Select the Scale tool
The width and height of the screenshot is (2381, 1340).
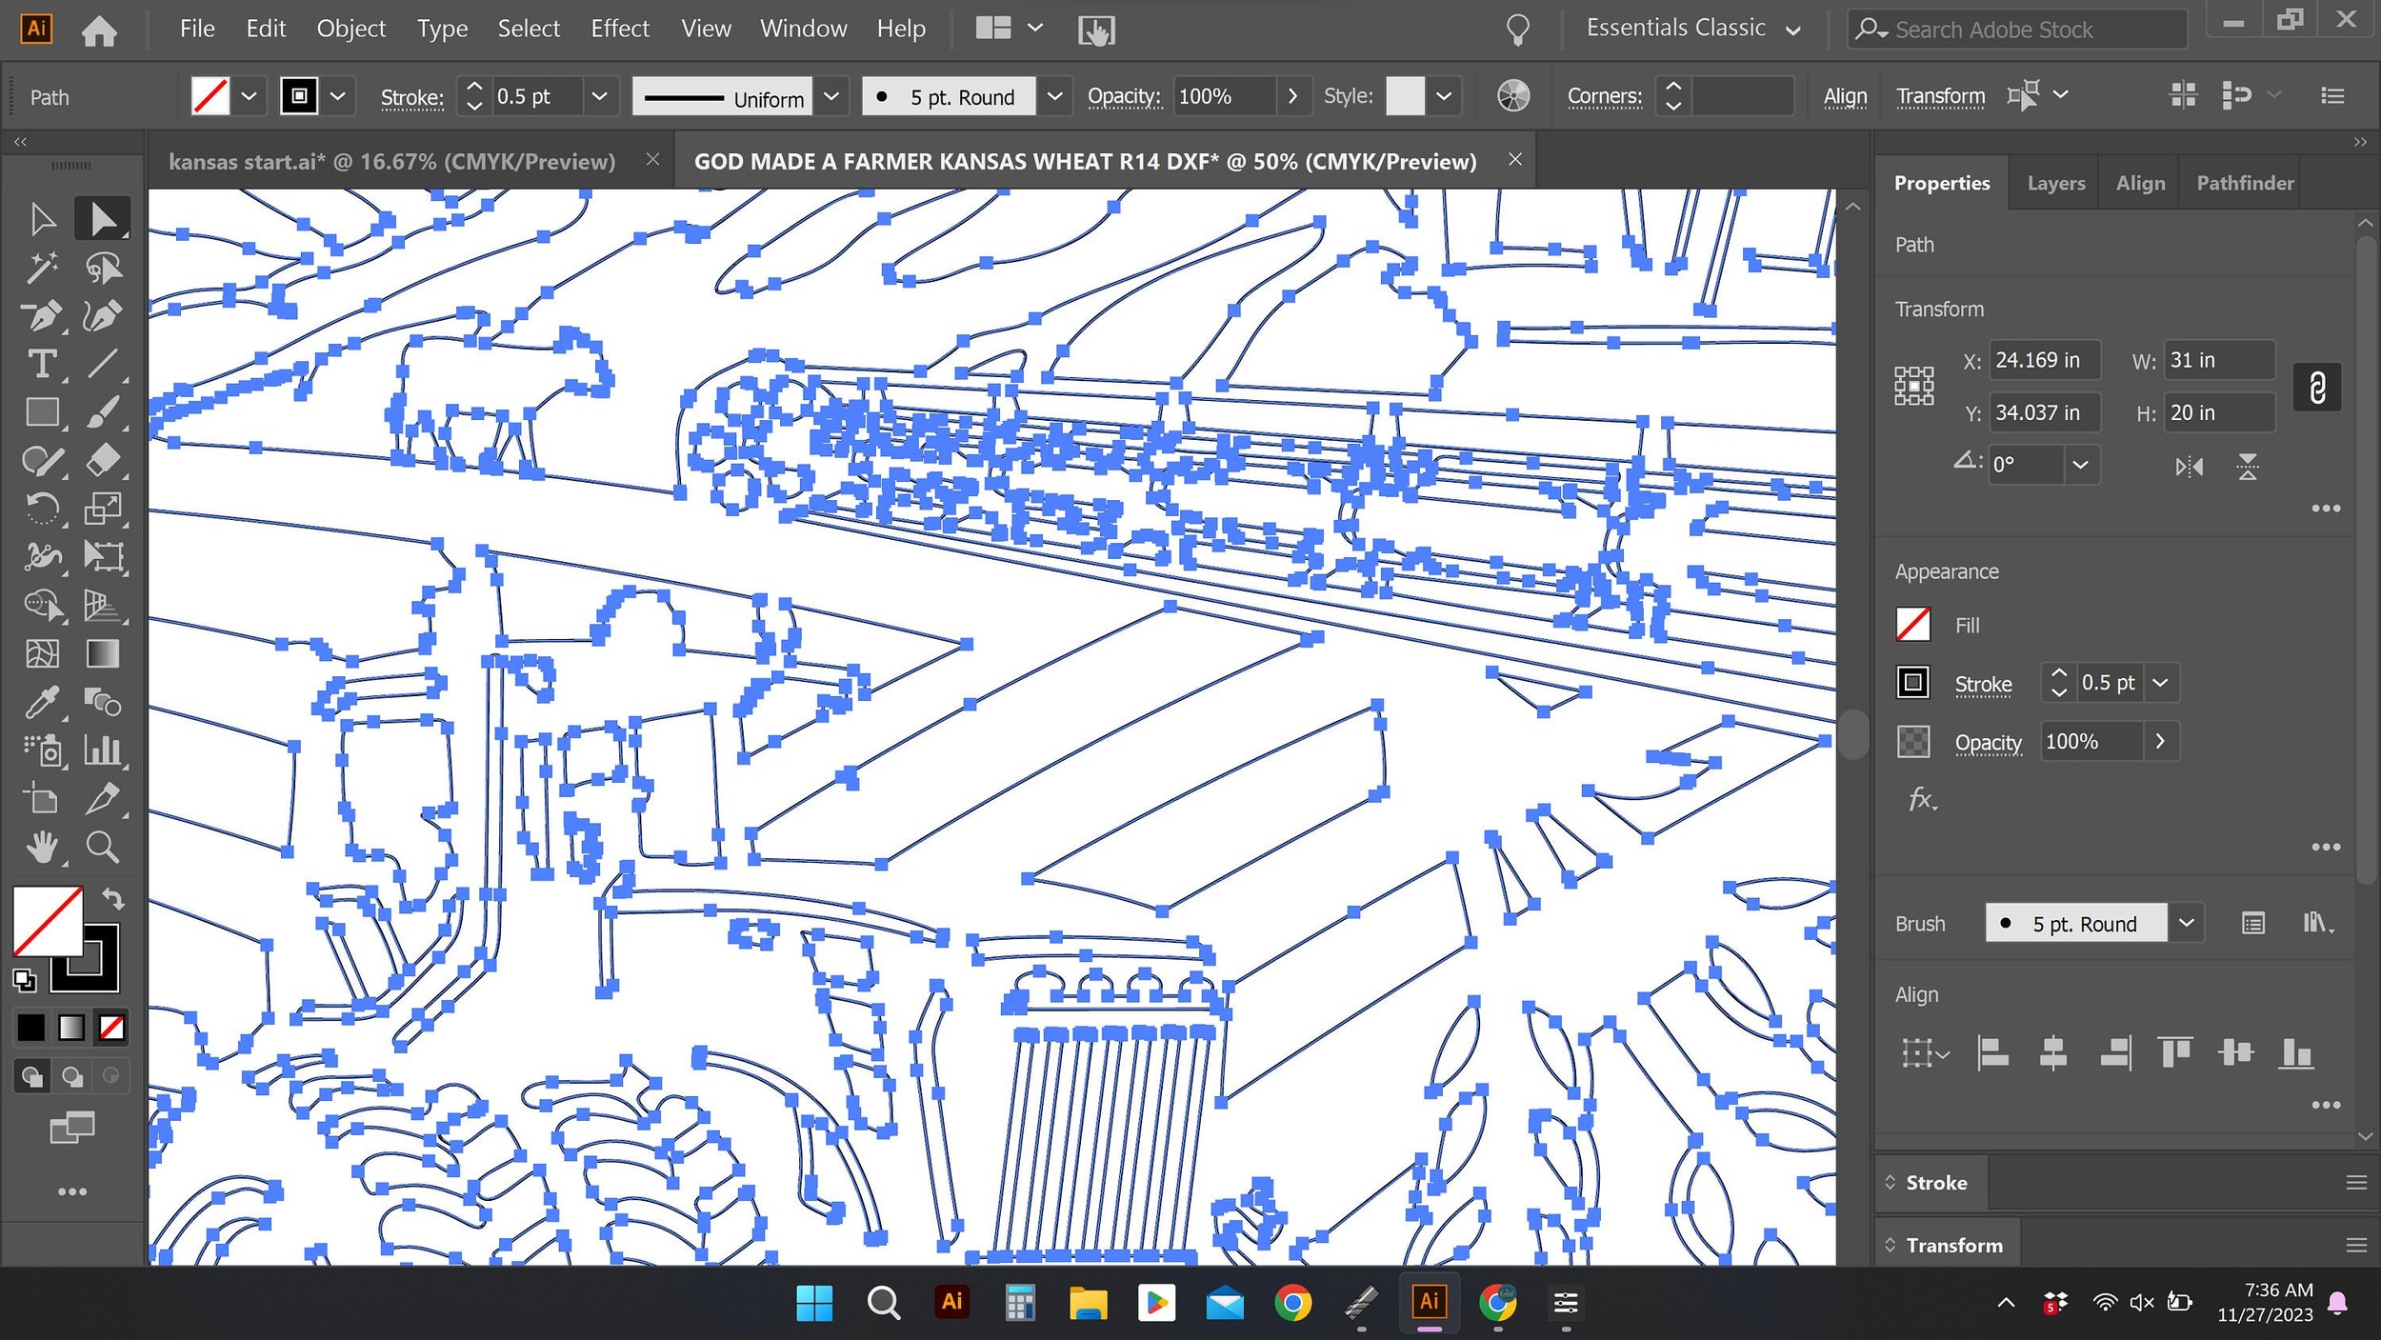pyautogui.click(x=103, y=509)
